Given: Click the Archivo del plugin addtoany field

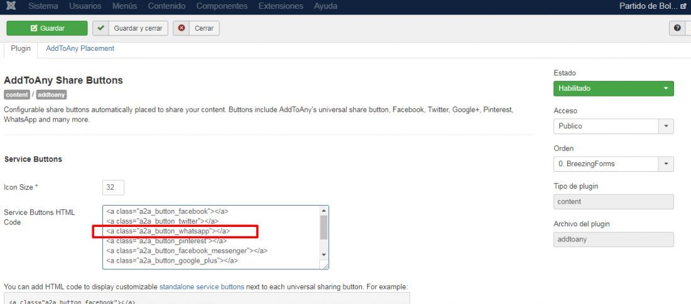Looking at the screenshot, I should tap(614, 239).
